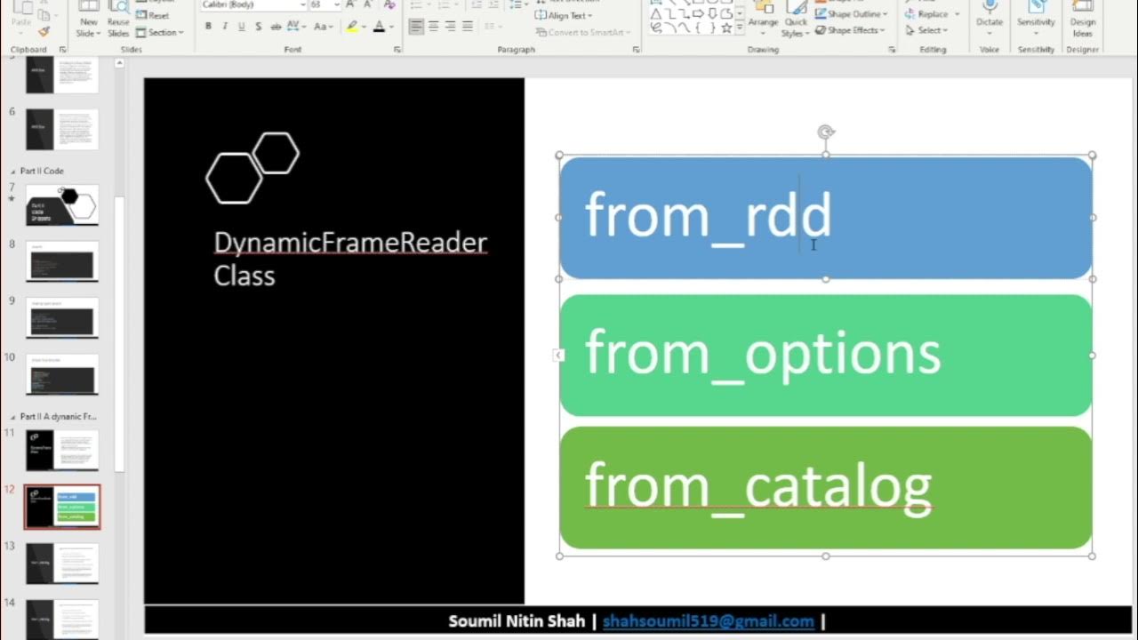Apply the font color swatch
1138x640 pixels.
379,27
